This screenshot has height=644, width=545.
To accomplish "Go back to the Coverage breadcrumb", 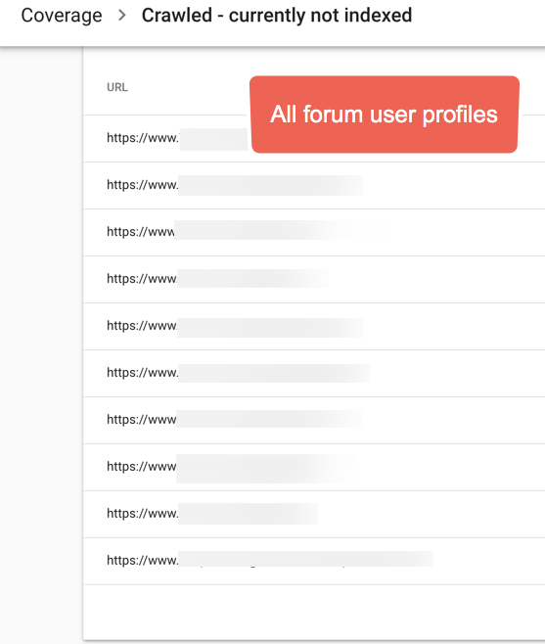I will 62,16.
